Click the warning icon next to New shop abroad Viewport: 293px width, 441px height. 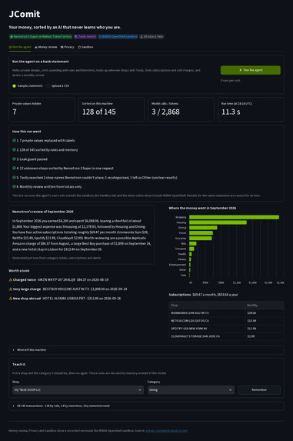(x=11, y=299)
